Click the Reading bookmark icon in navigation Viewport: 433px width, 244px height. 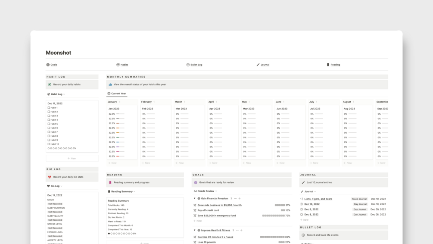(328, 65)
